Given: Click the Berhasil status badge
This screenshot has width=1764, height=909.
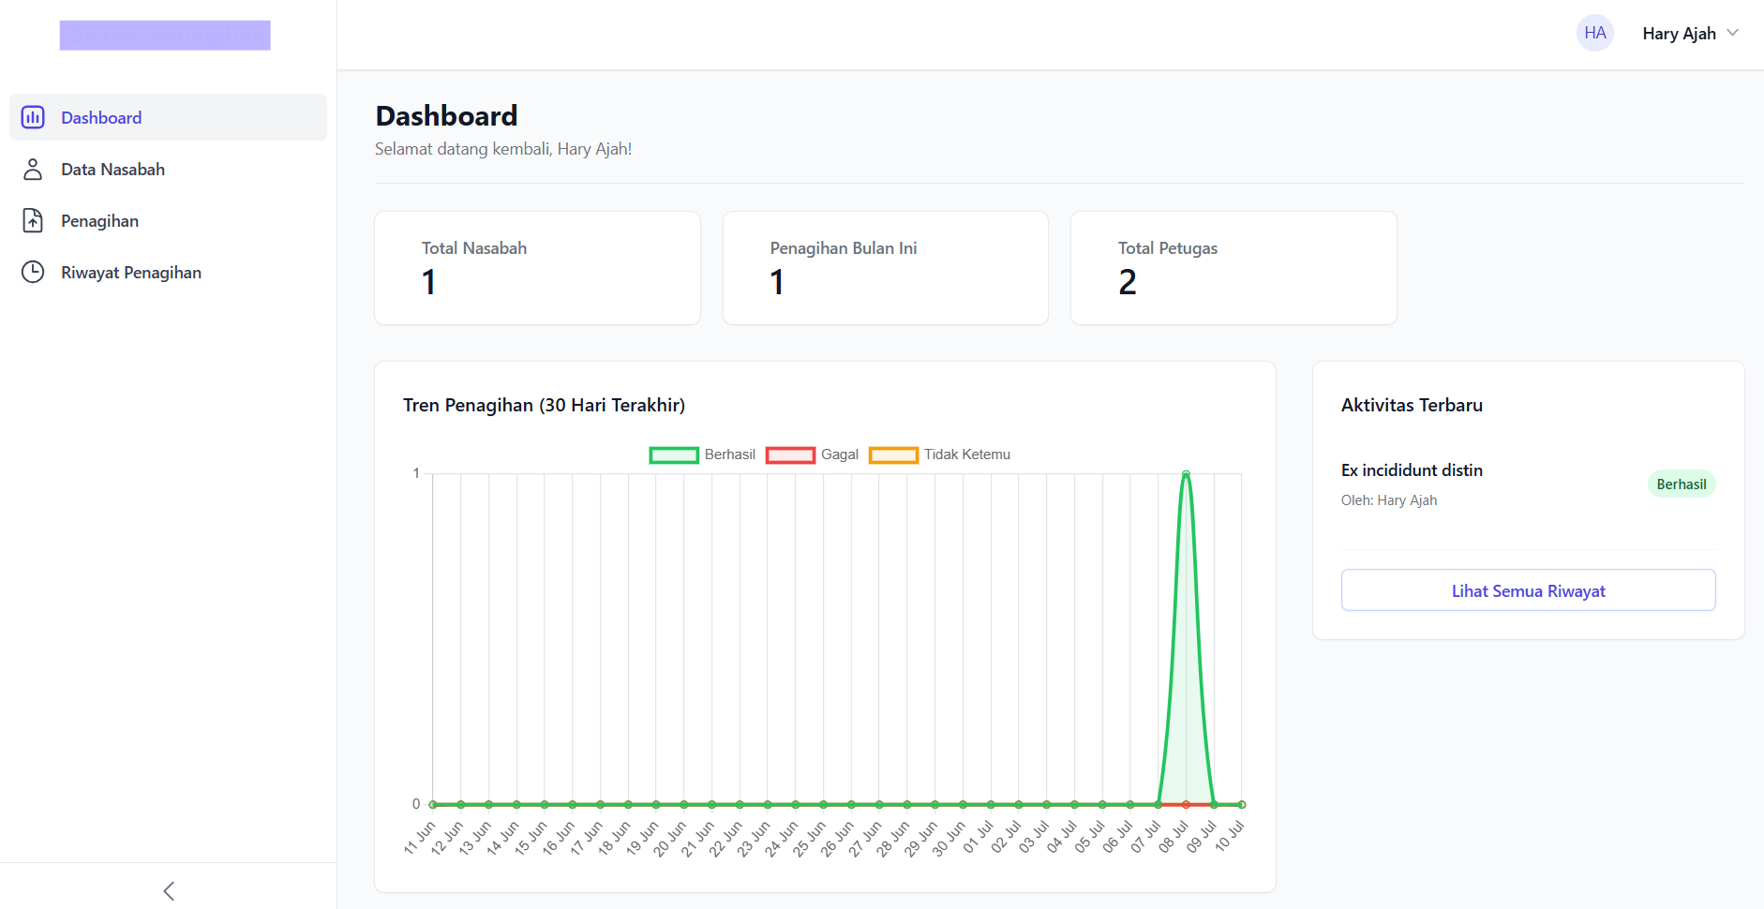Looking at the screenshot, I should click(x=1681, y=484).
